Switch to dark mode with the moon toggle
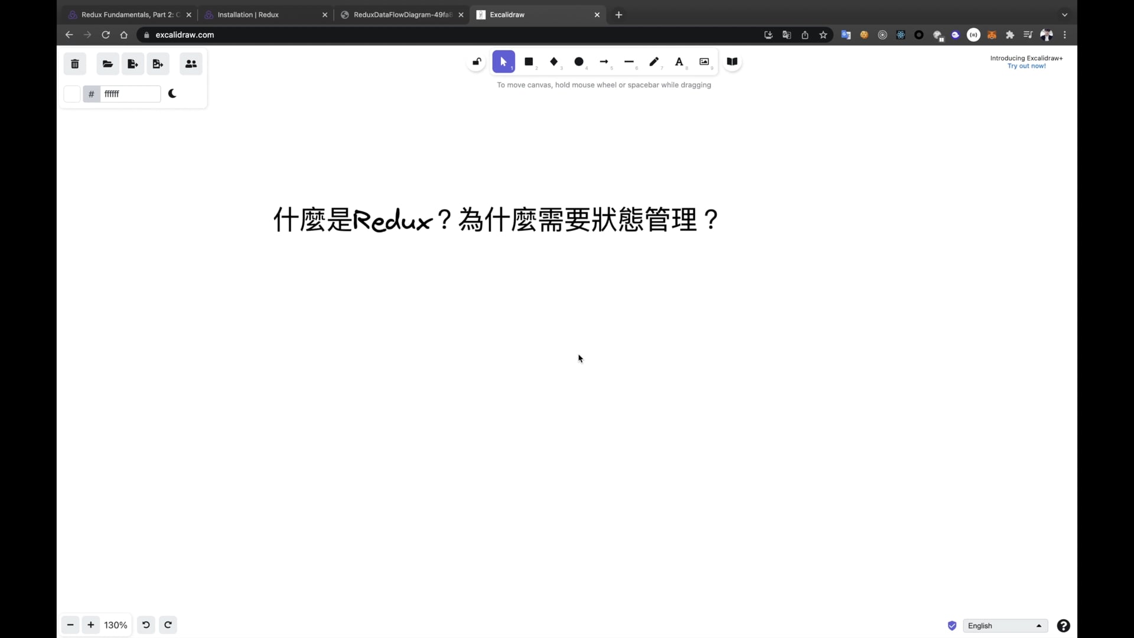The image size is (1134, 638). tap(172, 93)
